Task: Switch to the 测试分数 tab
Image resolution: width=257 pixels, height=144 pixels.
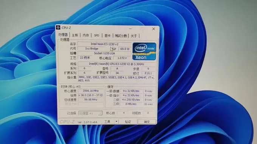Action: 121,36
